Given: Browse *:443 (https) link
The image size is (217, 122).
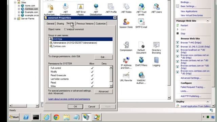Looking at the screenshot, I should [x=191, y=43].
